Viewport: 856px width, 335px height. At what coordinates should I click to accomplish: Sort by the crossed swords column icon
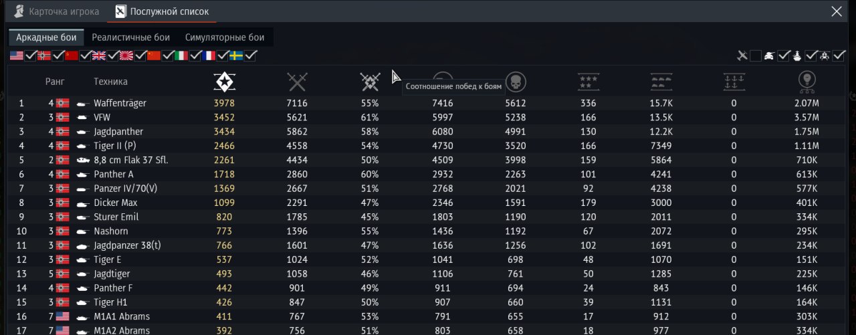coord(297,82)
